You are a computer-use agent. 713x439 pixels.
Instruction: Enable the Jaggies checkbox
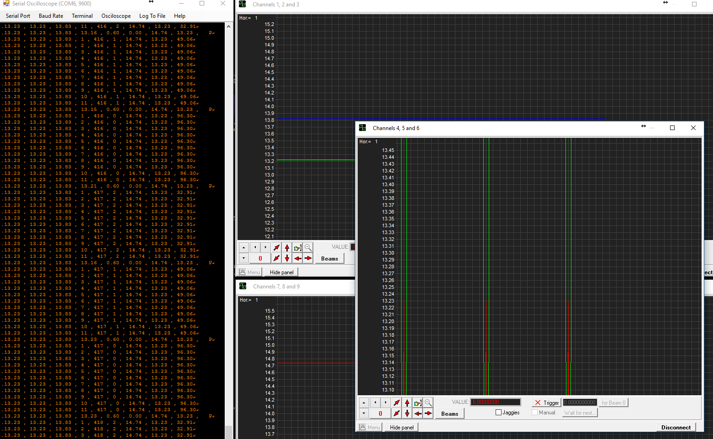(499, 413)
